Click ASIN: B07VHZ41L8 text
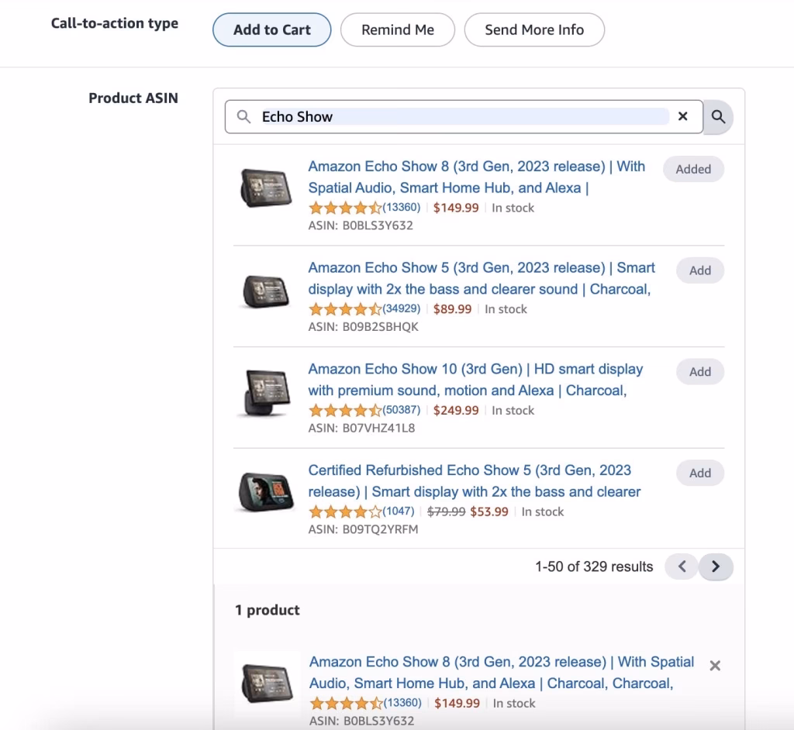Image resolution: width=794 pixels, height=730 pixels. pyautogui.click(x=361, y=429)
